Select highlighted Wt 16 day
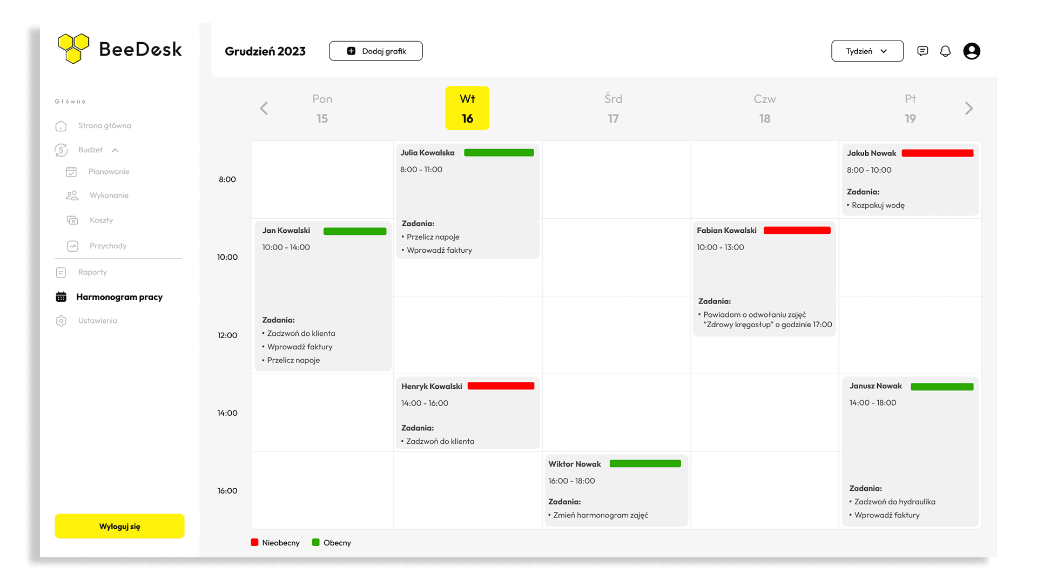 click(467, 108)
